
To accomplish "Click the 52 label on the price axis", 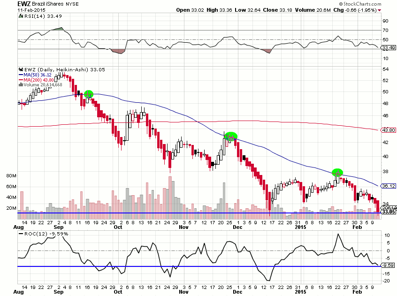I will pos(385,81).
